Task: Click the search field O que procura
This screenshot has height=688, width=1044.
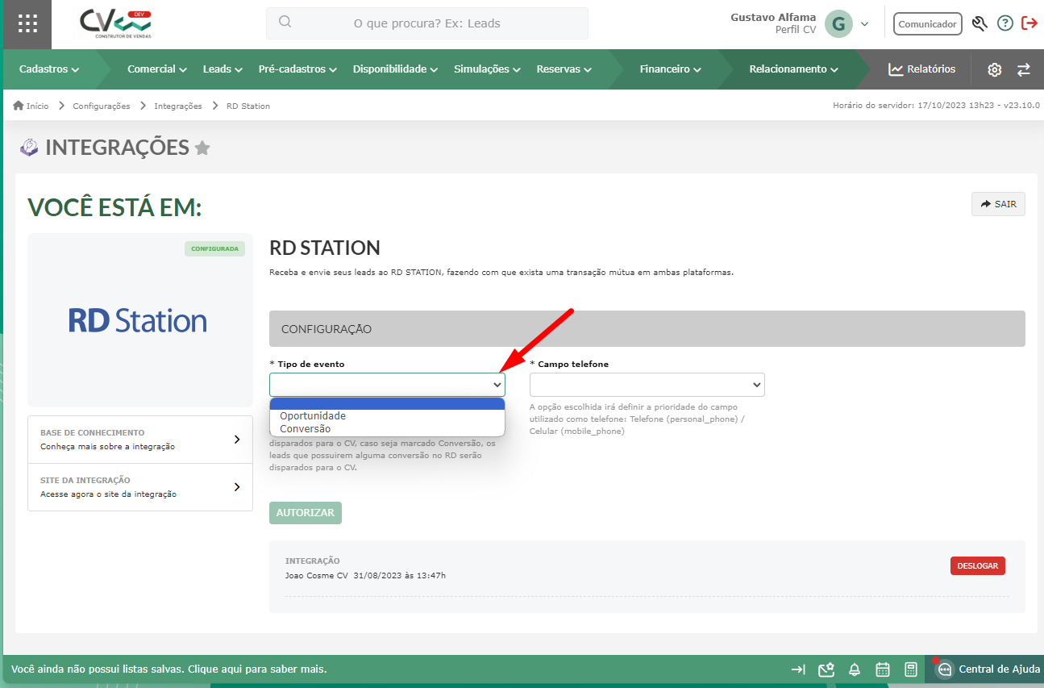Action: 427,23
